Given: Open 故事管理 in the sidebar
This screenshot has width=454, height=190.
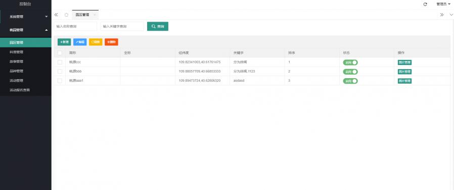Looking at the screenshot, I should point(26,61).
